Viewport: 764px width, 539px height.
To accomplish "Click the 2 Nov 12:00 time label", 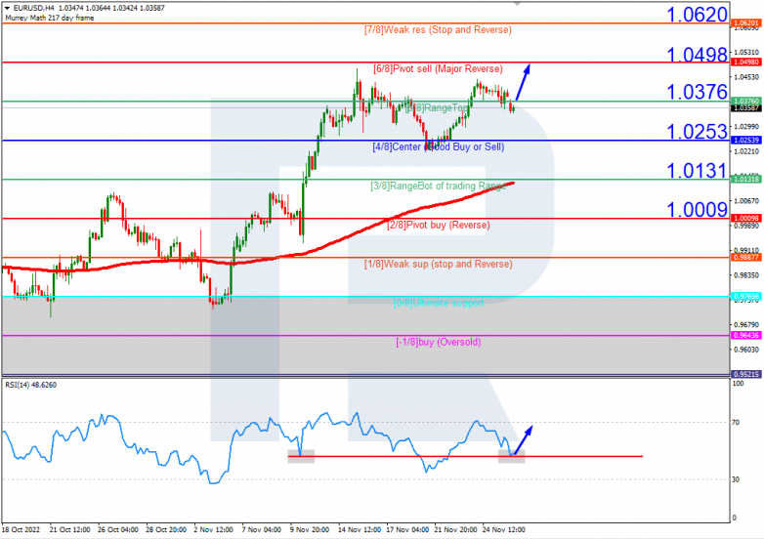I will point(213,530).
